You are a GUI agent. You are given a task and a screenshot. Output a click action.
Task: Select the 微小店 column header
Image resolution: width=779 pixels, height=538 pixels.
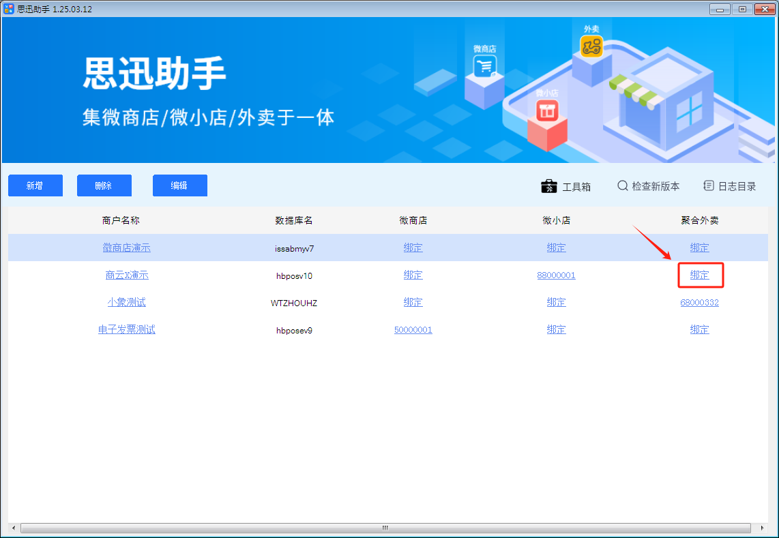556,220
